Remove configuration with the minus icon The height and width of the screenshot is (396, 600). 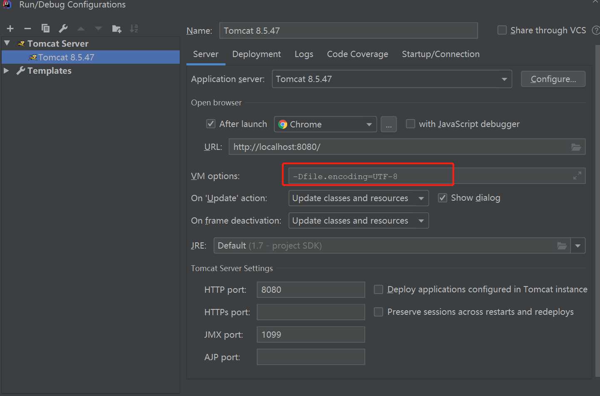coord(27,28)
